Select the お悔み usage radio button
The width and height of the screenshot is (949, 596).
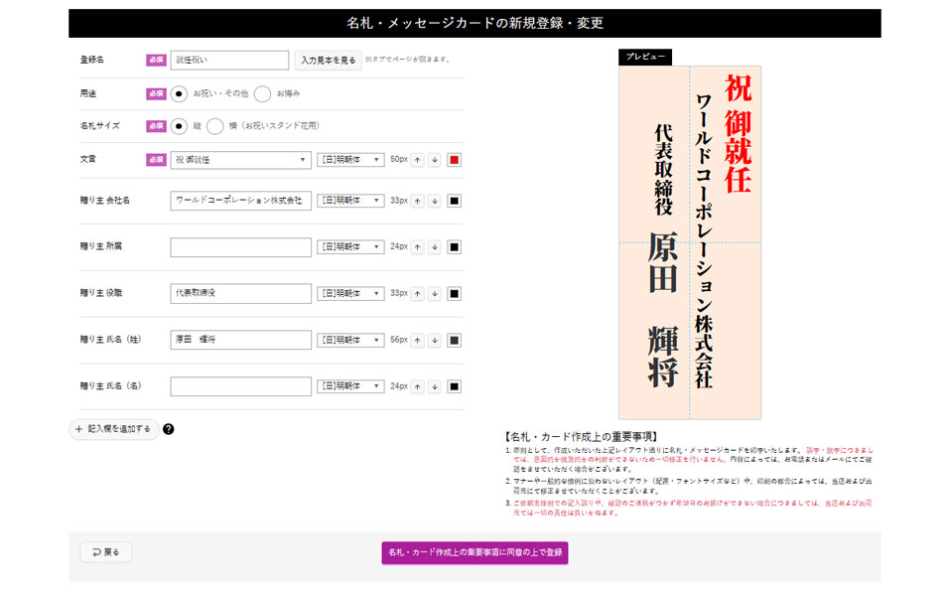tap(262, 93)
